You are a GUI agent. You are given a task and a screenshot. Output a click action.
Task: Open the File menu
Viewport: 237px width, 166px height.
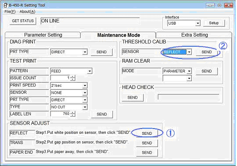point(10,11)
